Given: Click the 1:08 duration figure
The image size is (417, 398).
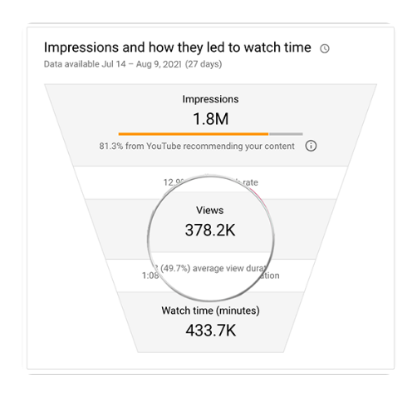Looking at the screenshot, I should point(150,276).
